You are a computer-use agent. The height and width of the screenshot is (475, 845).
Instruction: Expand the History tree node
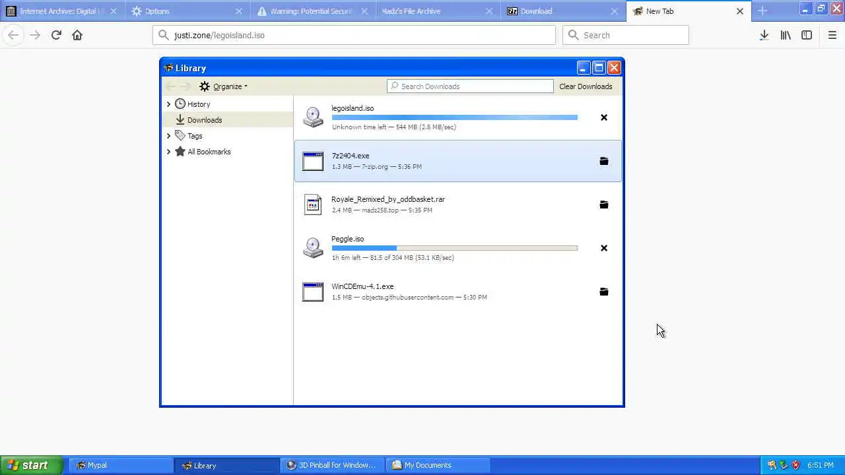168,104
